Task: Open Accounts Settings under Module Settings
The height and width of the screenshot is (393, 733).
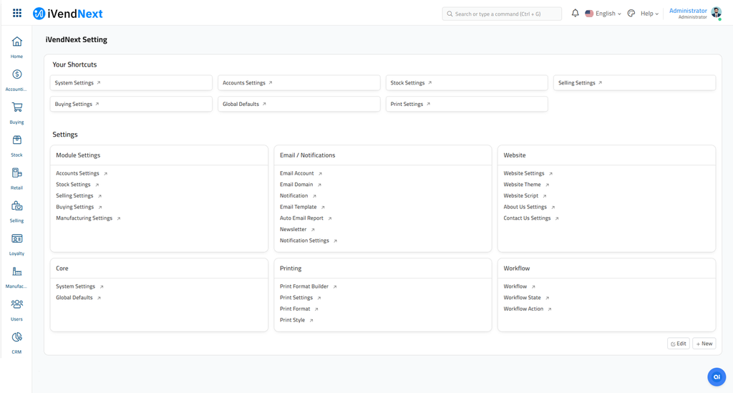Action: [x=77, y=173]
